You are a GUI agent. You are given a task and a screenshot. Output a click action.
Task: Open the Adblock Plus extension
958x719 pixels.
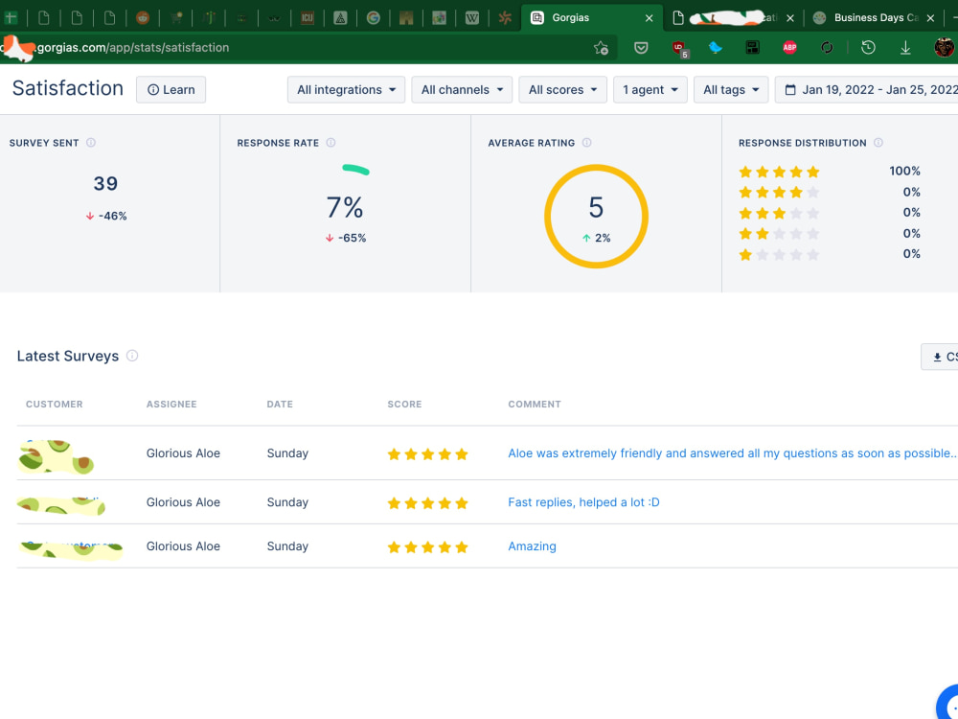(x=790, y=48)
